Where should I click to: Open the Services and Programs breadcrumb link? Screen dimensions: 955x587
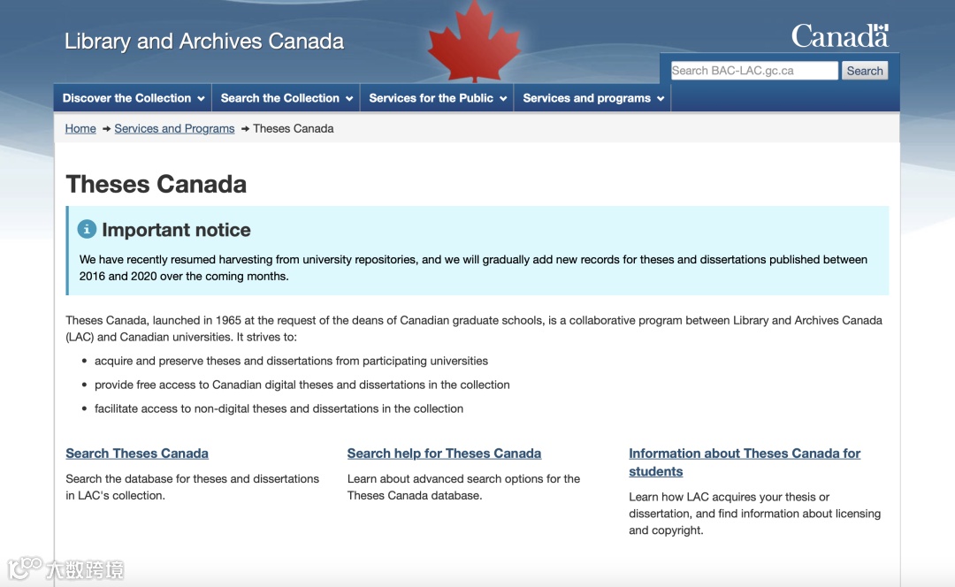point(174,128)
